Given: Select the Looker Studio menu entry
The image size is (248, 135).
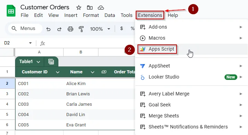Looking at the screenshot, I should point(191,77).
